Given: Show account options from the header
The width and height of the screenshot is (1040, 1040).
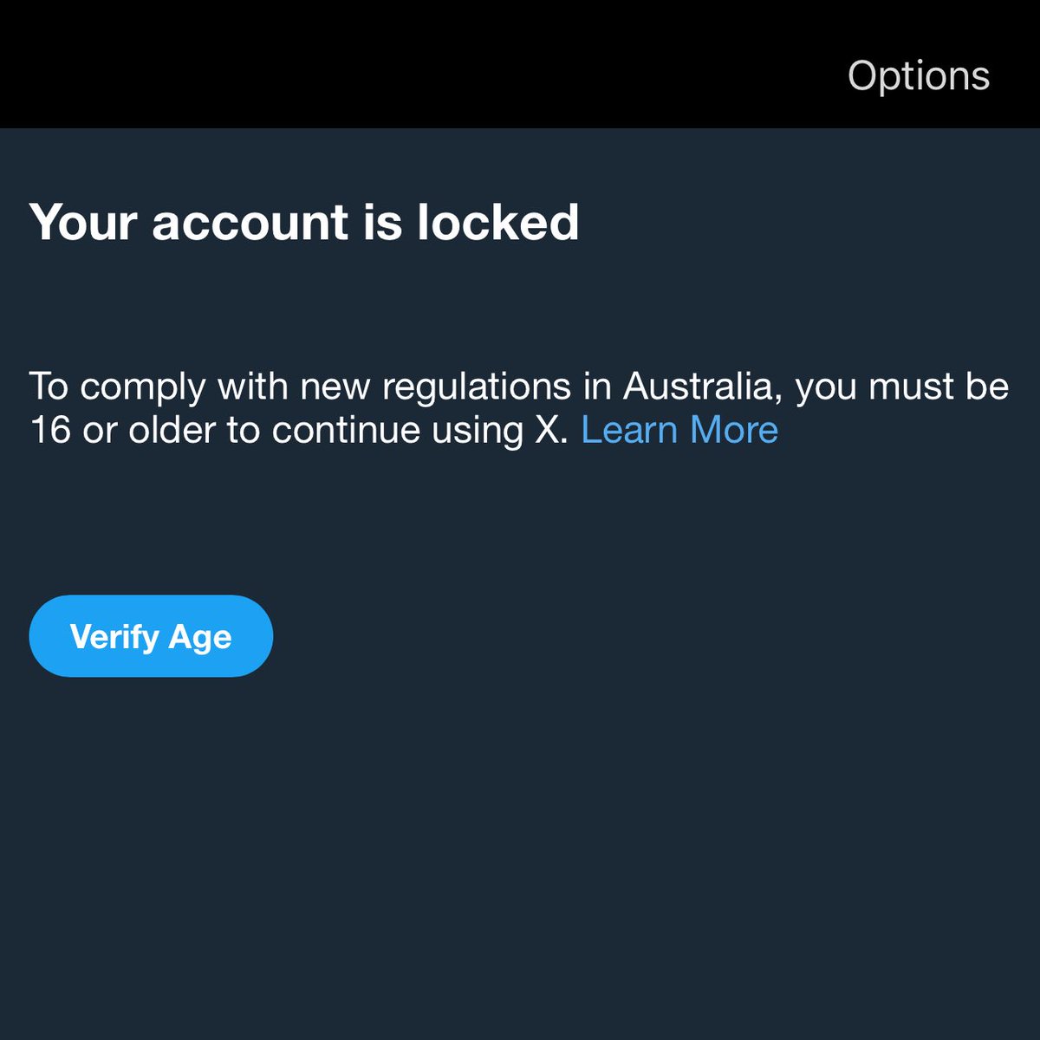Looking at the screenshot, I should [x=919, y=76].
